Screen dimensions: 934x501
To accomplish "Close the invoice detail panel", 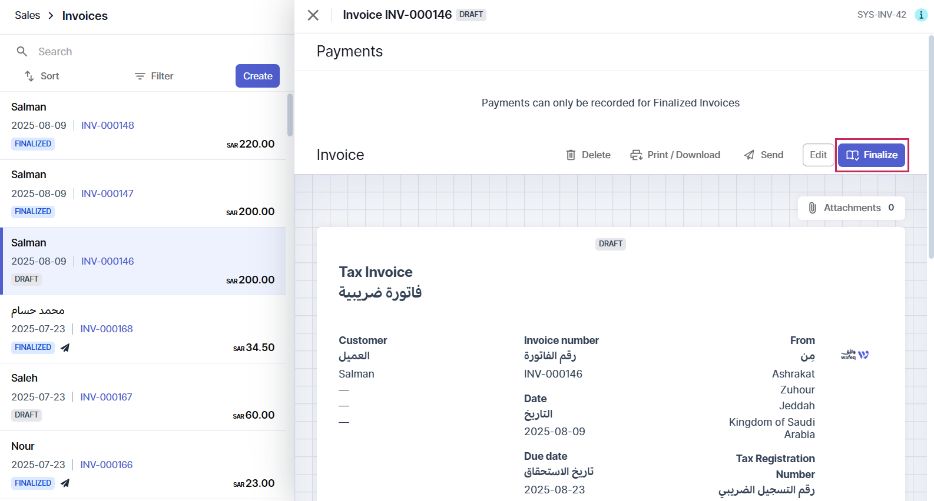I will [x=313, y=15].
